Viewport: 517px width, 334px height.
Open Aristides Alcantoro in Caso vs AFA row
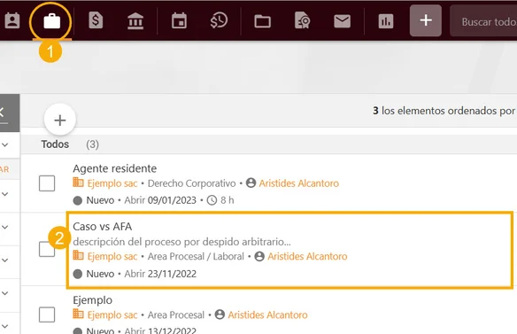(x=307, y=256)
